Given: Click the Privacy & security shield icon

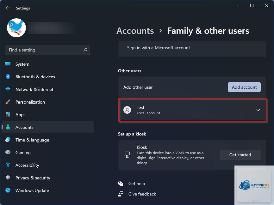Looking at the screenshot, I should pos(8,178).
